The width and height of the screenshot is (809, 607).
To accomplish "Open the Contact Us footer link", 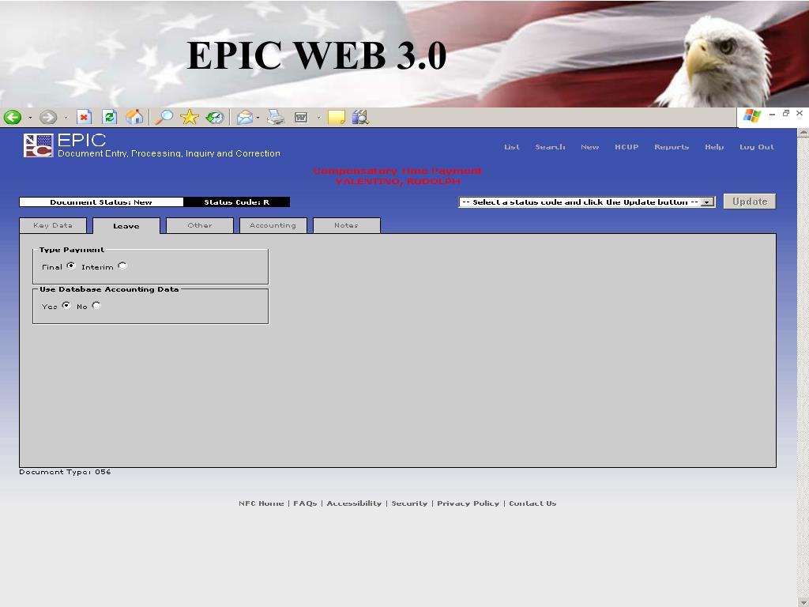I will click(532, 503).
